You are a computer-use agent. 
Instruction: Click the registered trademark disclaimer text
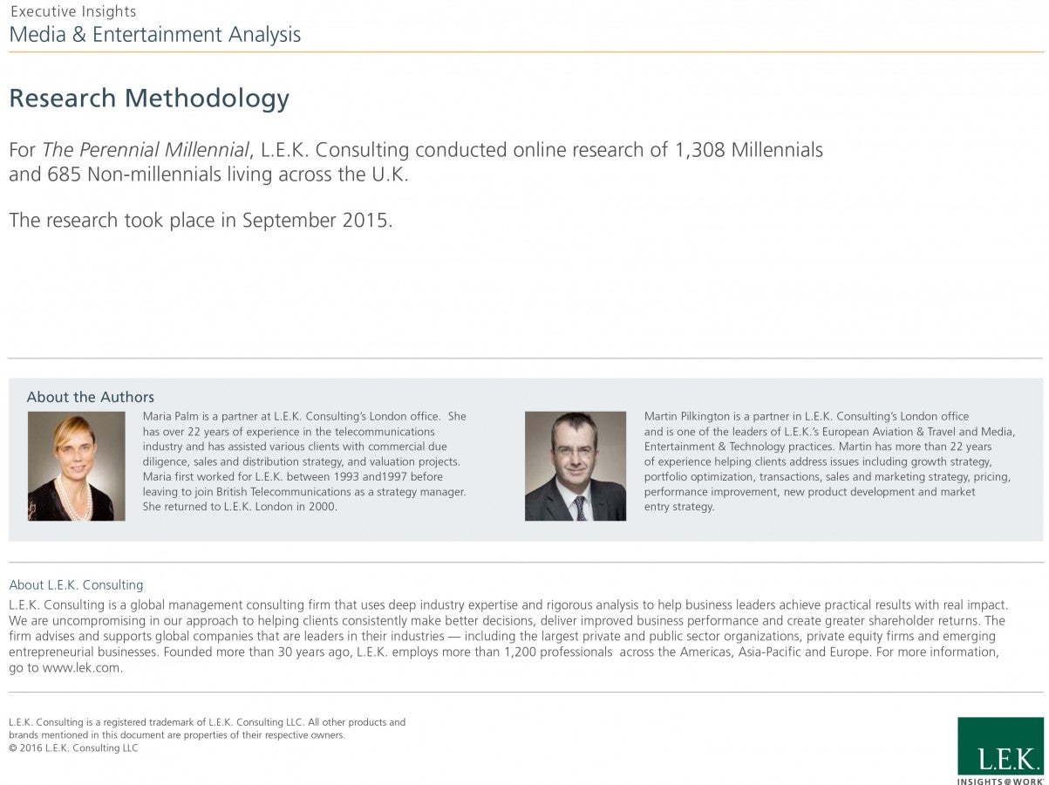coord(207,728)
